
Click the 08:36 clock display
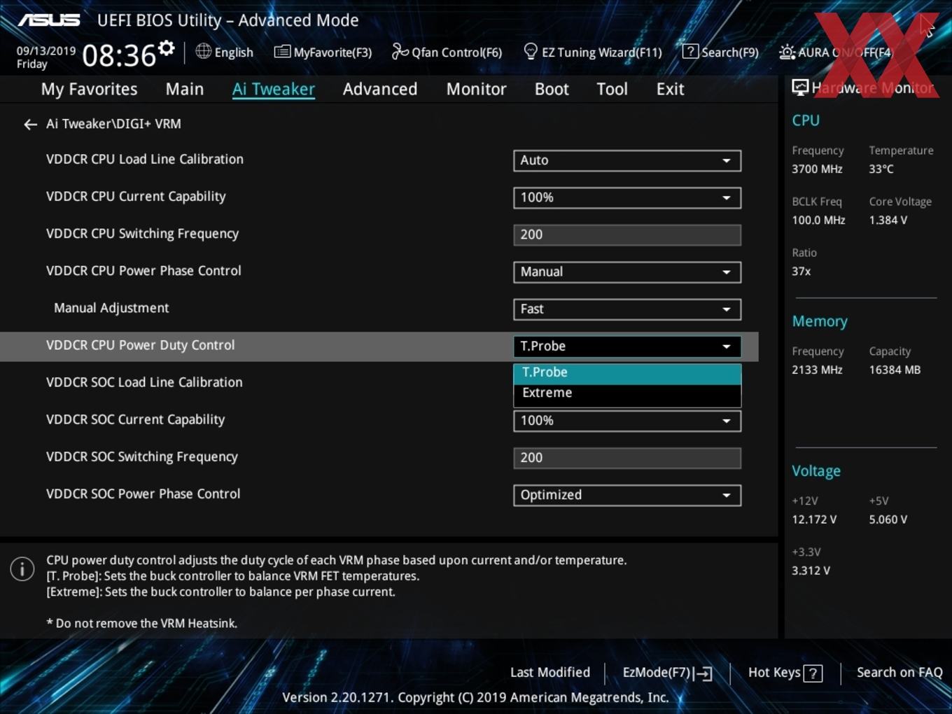119,55
